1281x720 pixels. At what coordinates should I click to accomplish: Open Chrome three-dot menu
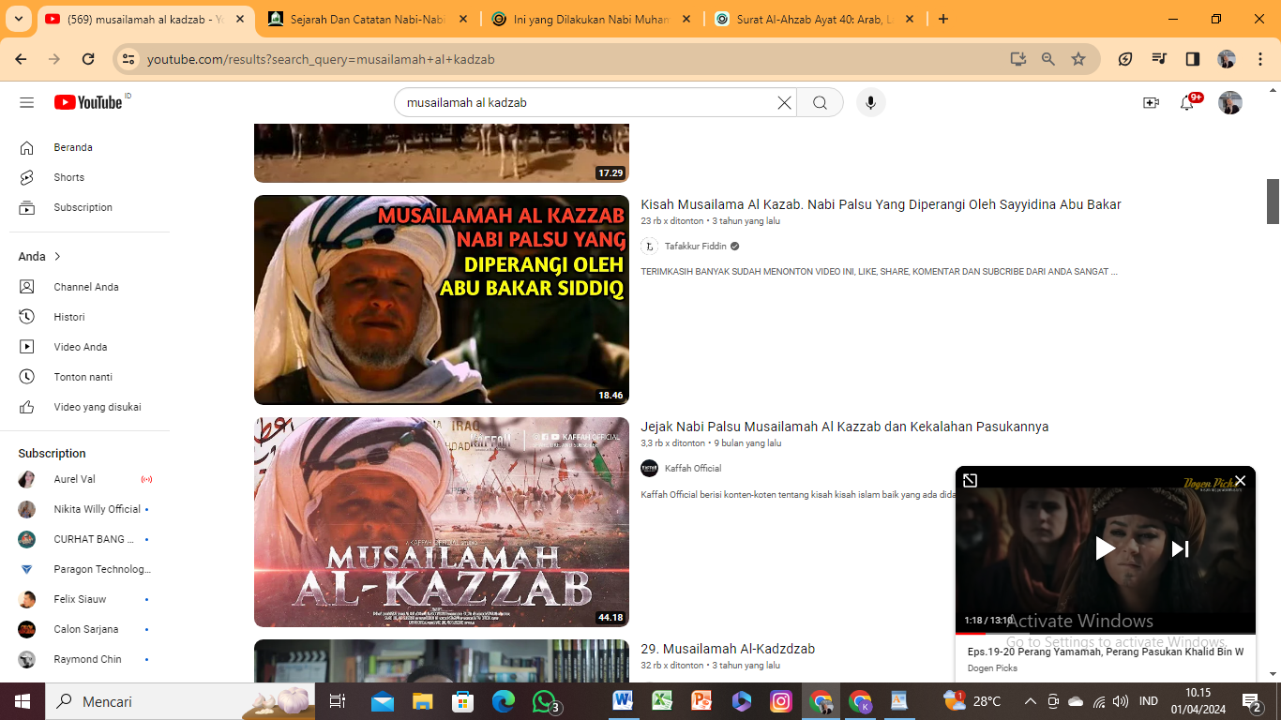click(1259, 59)
